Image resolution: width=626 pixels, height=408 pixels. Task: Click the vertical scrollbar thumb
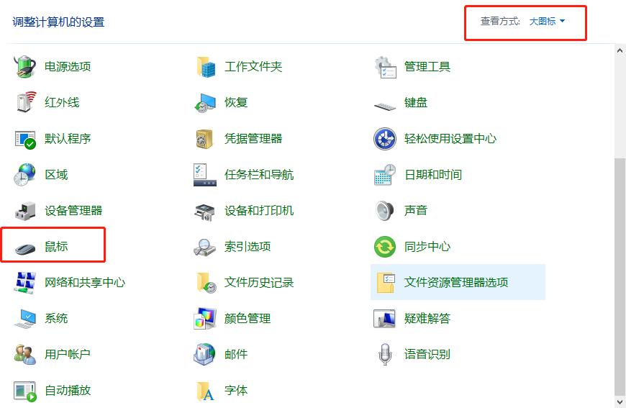(620, 276)
